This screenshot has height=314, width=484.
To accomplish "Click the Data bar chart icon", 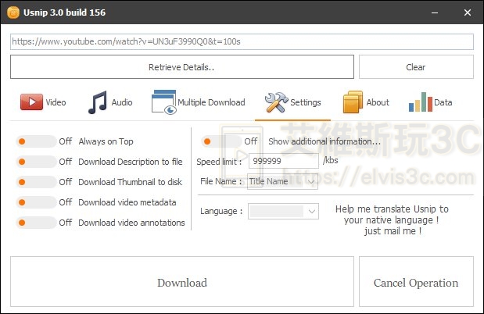I will click(x=420, y=102).
